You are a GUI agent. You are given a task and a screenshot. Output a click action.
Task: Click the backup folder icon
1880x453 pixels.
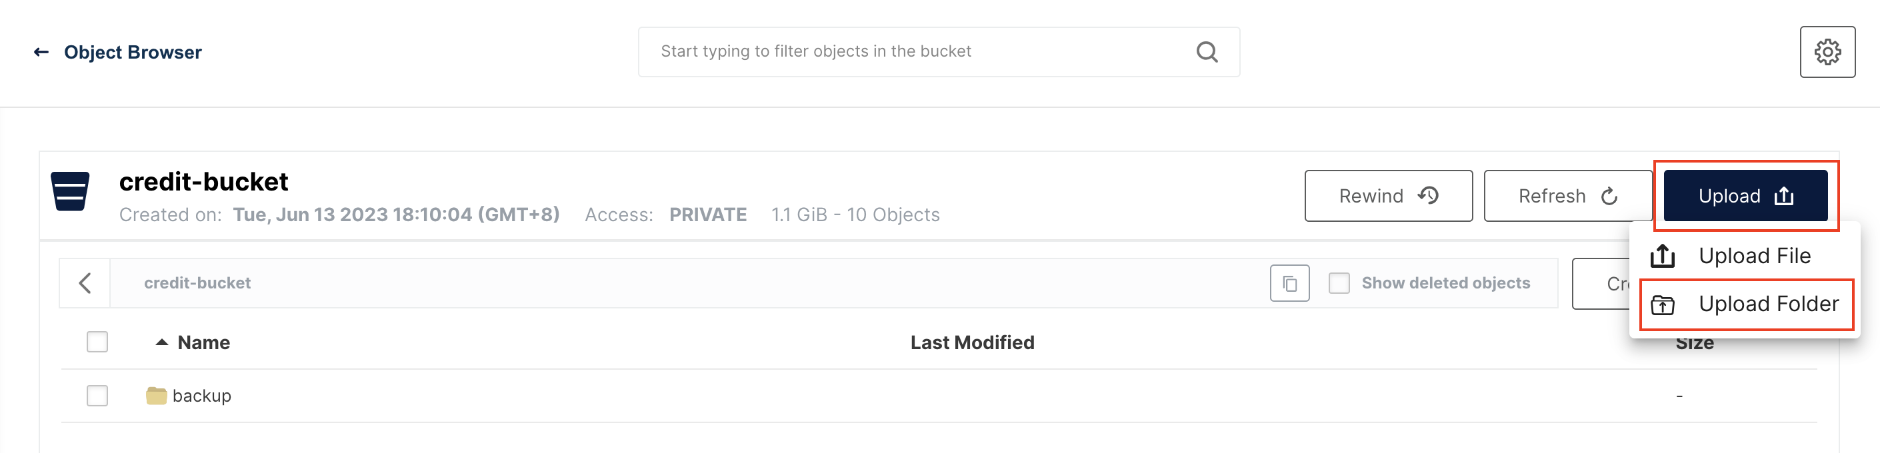pyautogui.click(x=156, y=395)
